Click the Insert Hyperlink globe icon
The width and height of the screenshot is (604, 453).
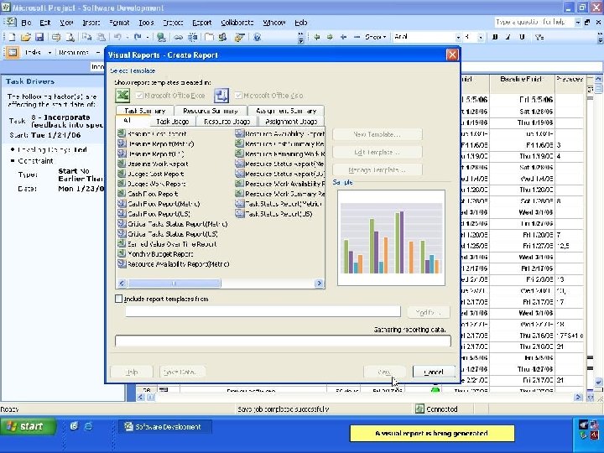(x=161, y=37)
